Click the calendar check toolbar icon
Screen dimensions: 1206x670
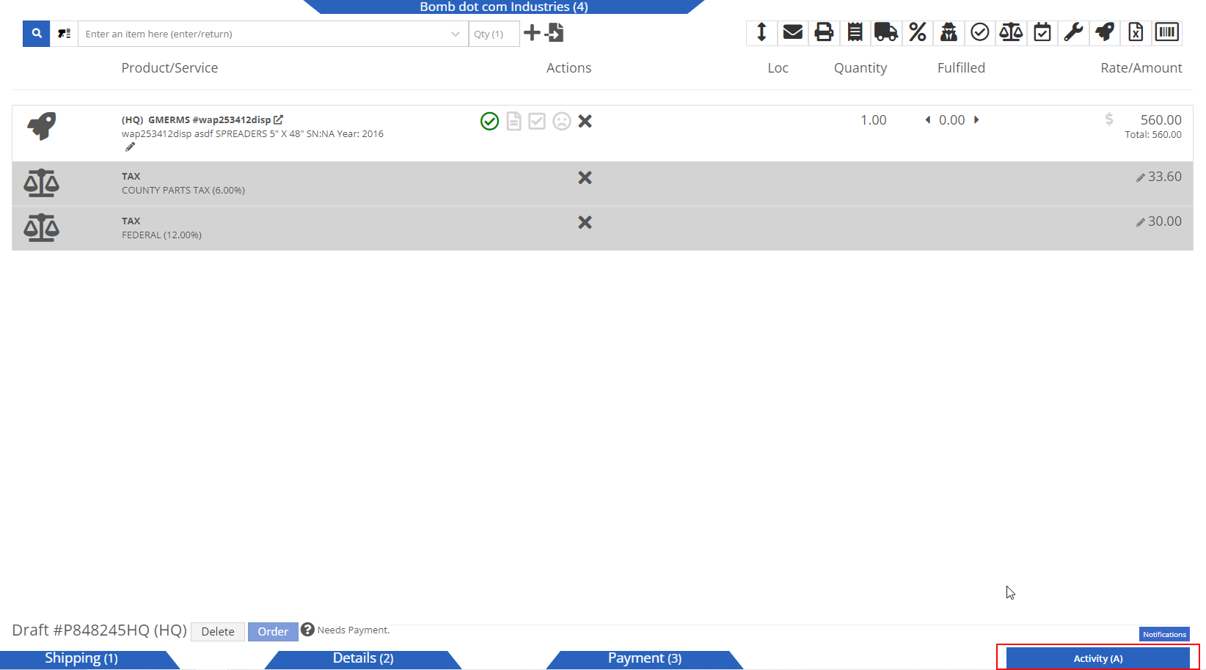coord(1042,32)
